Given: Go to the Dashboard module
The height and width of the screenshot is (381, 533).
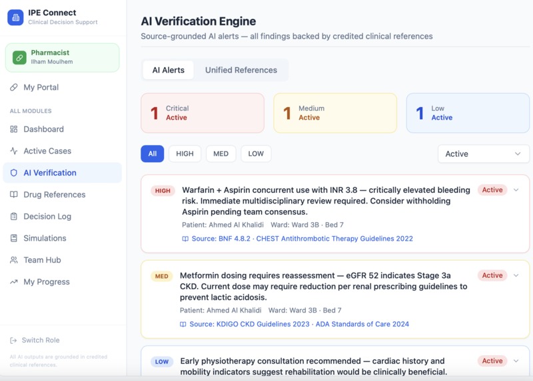Looking at the screenshot, I should (63, 129).
